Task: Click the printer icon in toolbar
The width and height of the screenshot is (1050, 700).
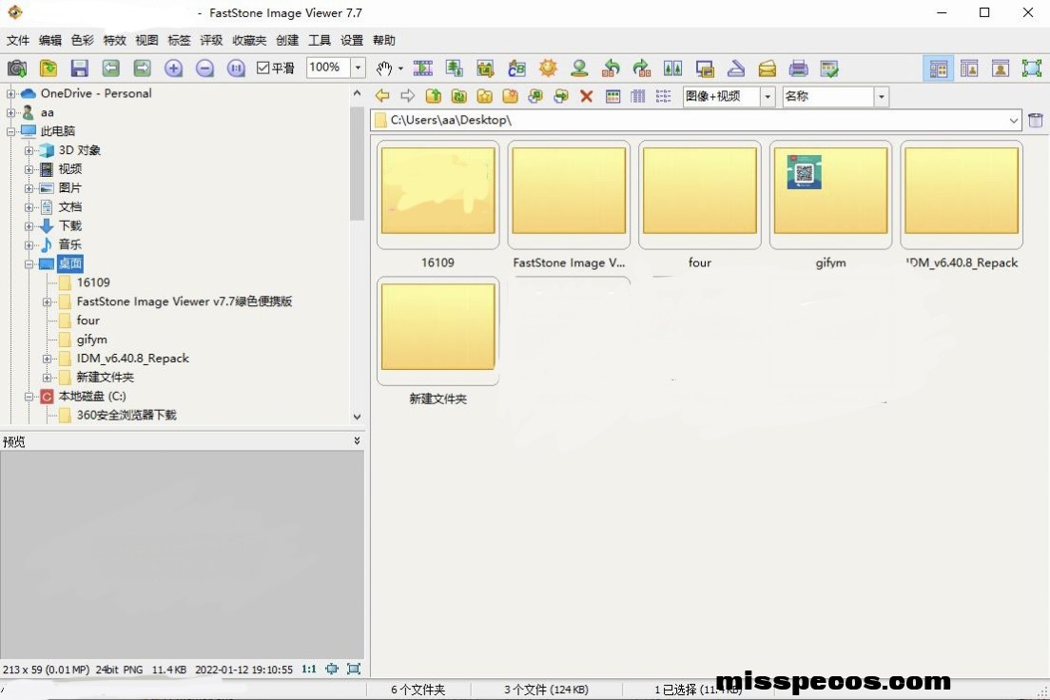Action: [799, 68]
